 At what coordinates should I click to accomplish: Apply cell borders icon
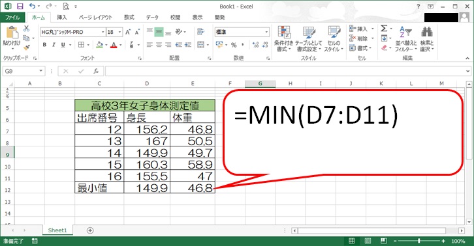pyautogui.click(x=81, y=45)
